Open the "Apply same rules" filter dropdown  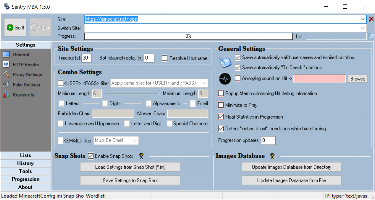click(x=205, y=83)
